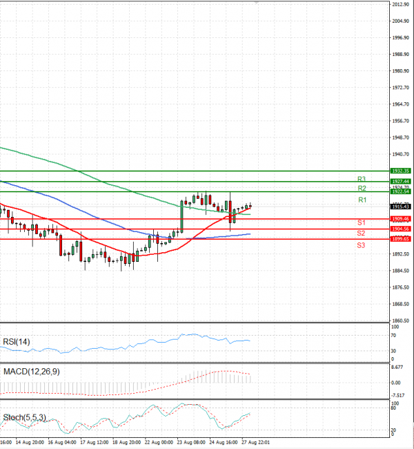Viewport: 414px width, 449px height.
Task: Click the 1892.50 price axis value
Action: pos(401,254)
